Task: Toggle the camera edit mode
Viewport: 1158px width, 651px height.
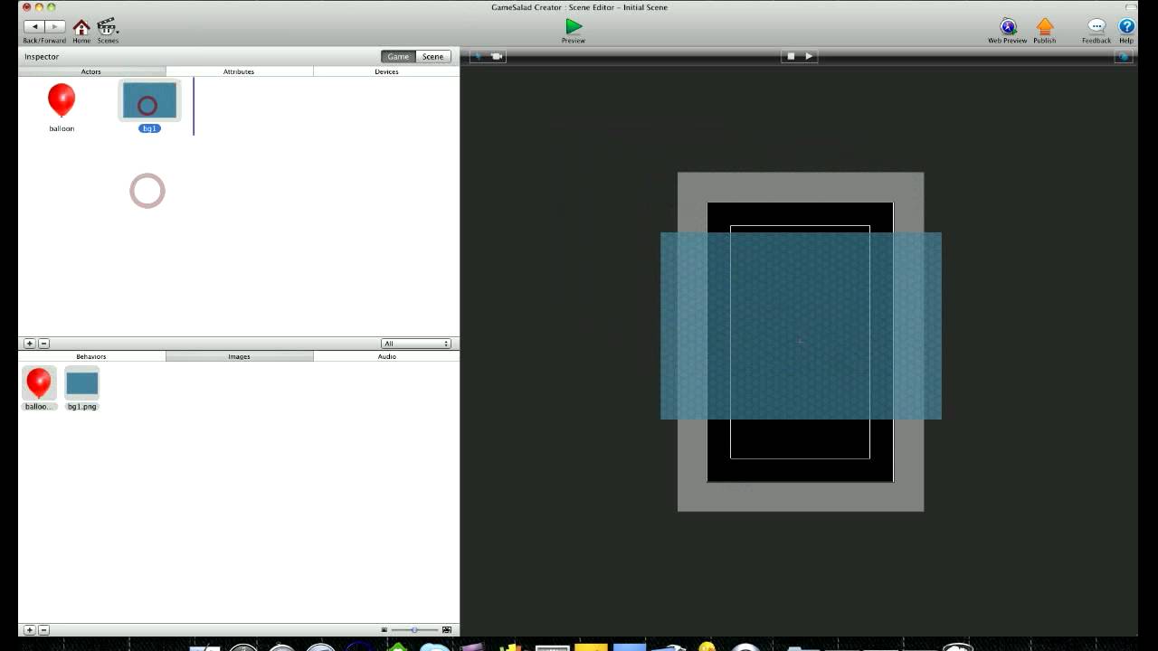Action: point(497,56)
